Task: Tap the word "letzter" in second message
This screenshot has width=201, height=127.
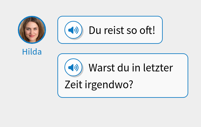Action: (x=158, y=68)
